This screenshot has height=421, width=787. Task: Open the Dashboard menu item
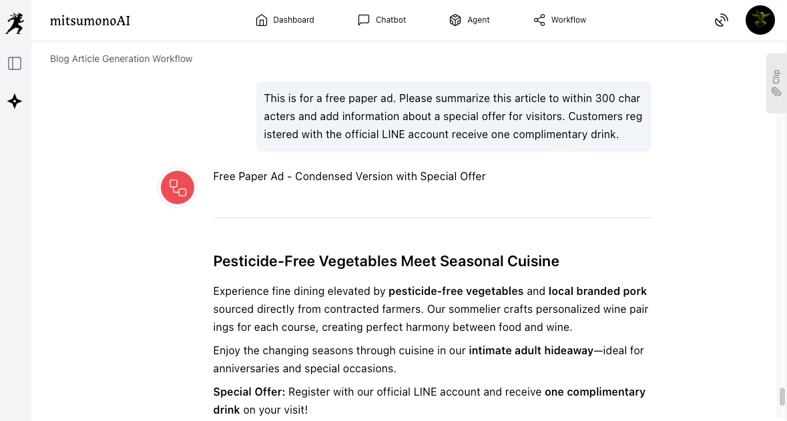285,20
